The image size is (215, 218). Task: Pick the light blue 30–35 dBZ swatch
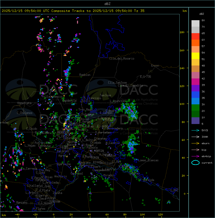(195, 101)
